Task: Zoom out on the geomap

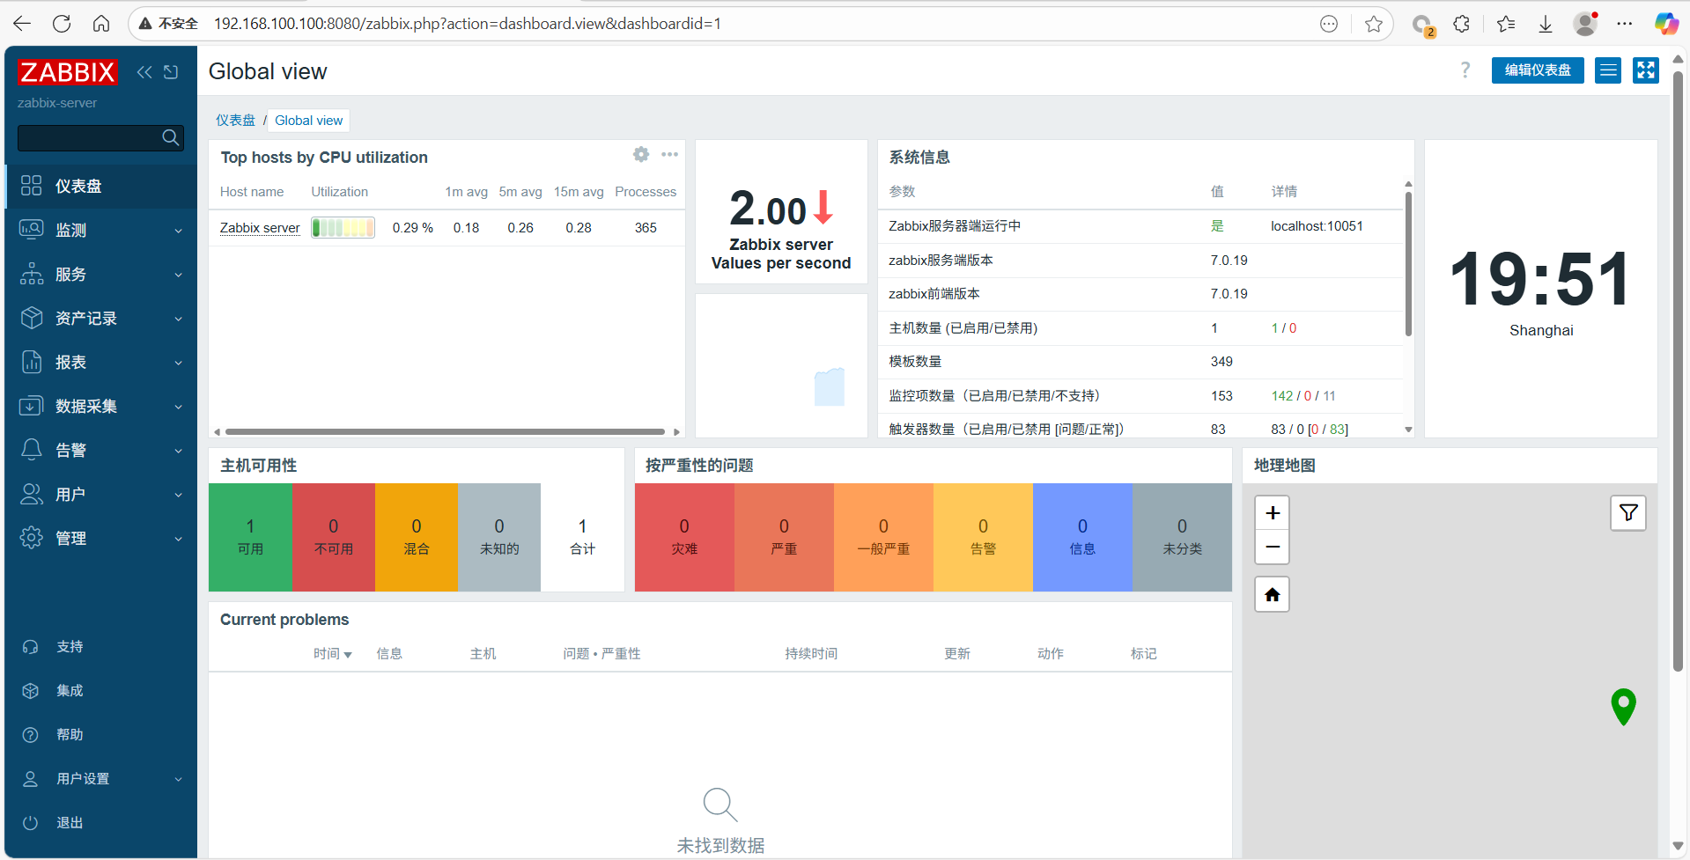Action: (1273, 547)
